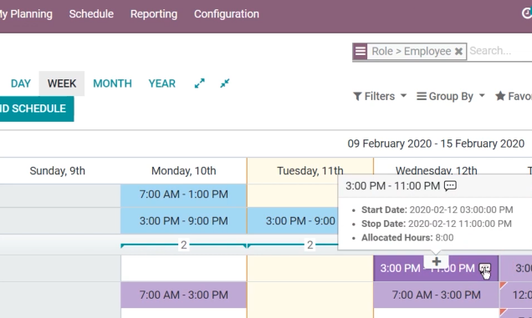The image size is (532, 318).
Task: Open the Group By dropdown
Action: click(x=451, y=96)
